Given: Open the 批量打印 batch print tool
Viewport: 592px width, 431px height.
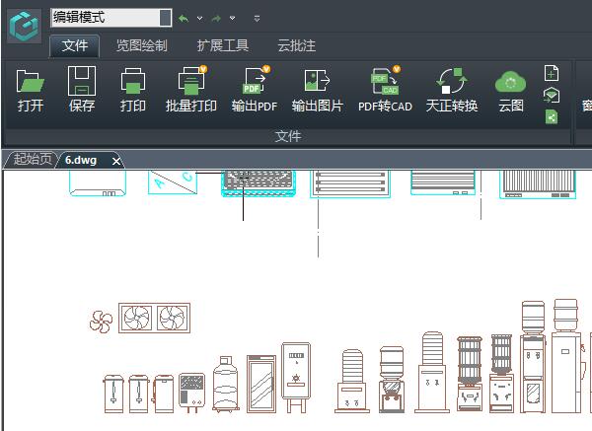Looking at the screenshot, I should click(190, 82).
